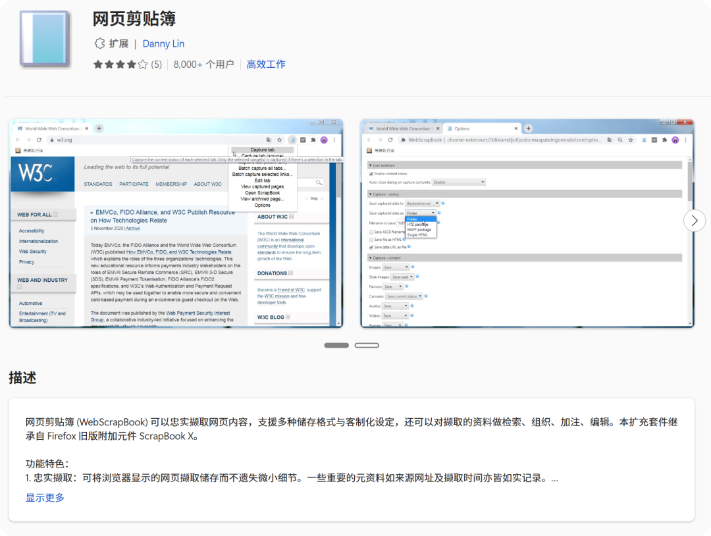Image resolution: width=711 pixels, height=536 pixels.
Task: Click the 功能特色: line
Action: 47,464
